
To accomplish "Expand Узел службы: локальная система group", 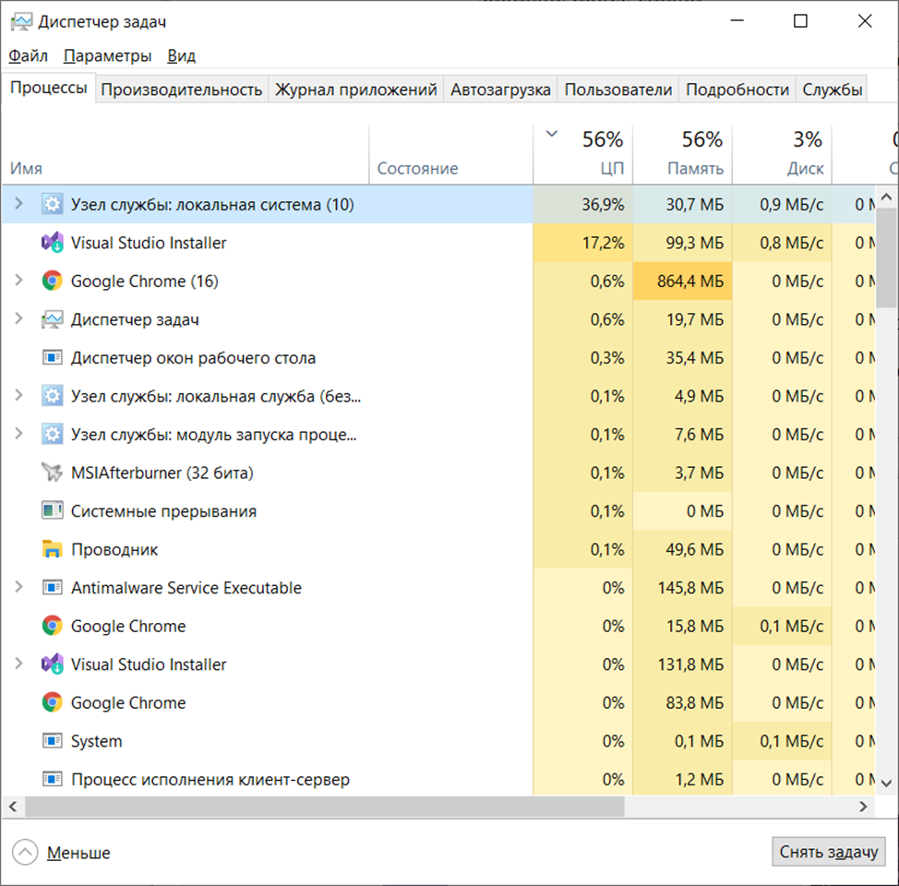I will pyautogui.click(x=19, y=204).
